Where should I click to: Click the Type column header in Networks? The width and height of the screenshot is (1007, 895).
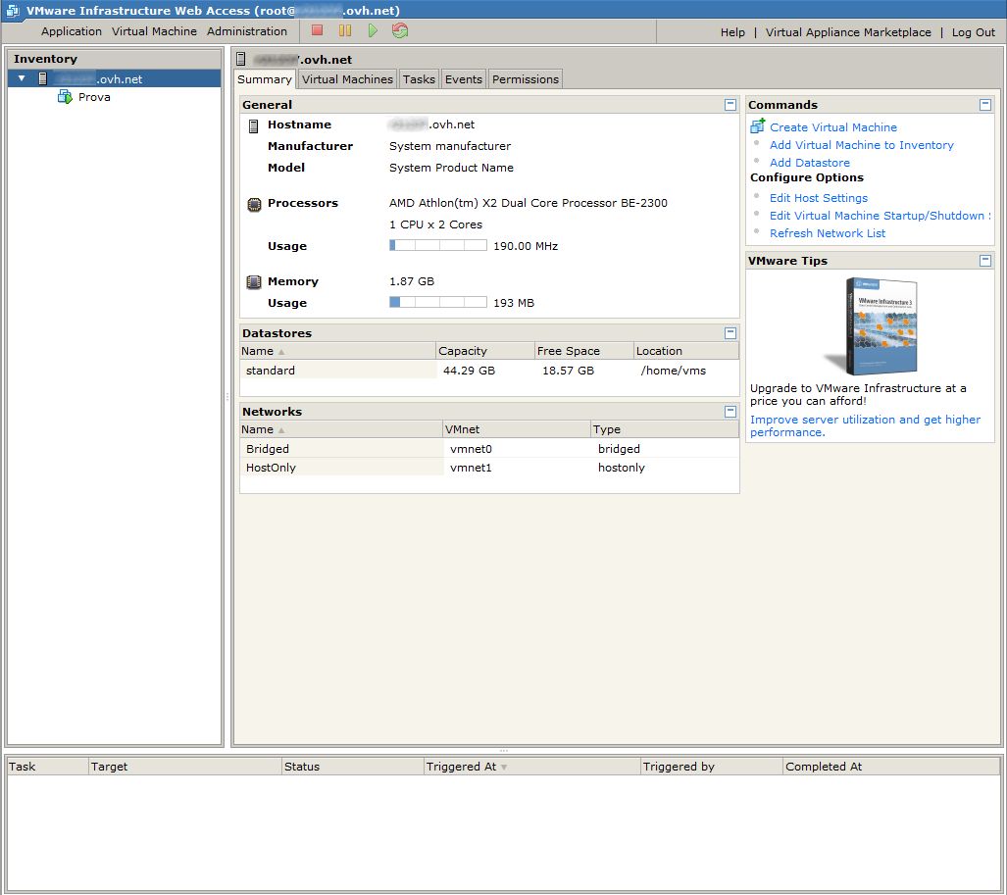[665, 429]
